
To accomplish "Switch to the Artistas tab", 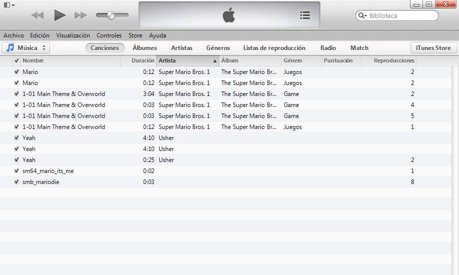I will (x=182, y=47).
